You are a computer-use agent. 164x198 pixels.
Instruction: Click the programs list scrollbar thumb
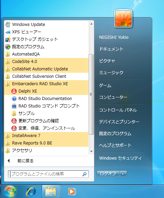coord(91,94)
